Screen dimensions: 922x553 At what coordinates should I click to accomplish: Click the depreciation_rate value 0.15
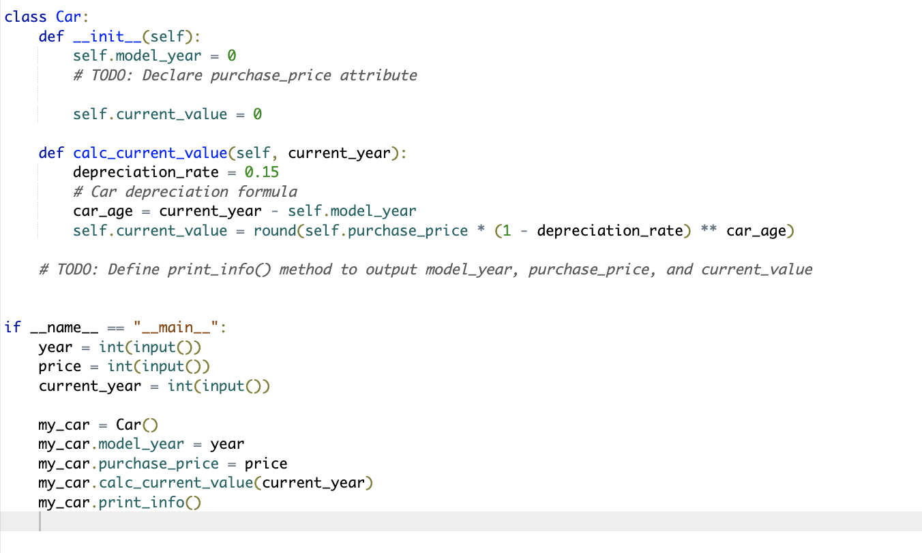coord(266,172)
